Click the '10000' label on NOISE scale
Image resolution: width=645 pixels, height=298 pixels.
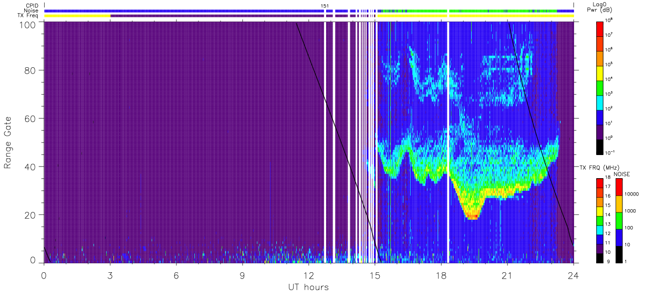632,194
